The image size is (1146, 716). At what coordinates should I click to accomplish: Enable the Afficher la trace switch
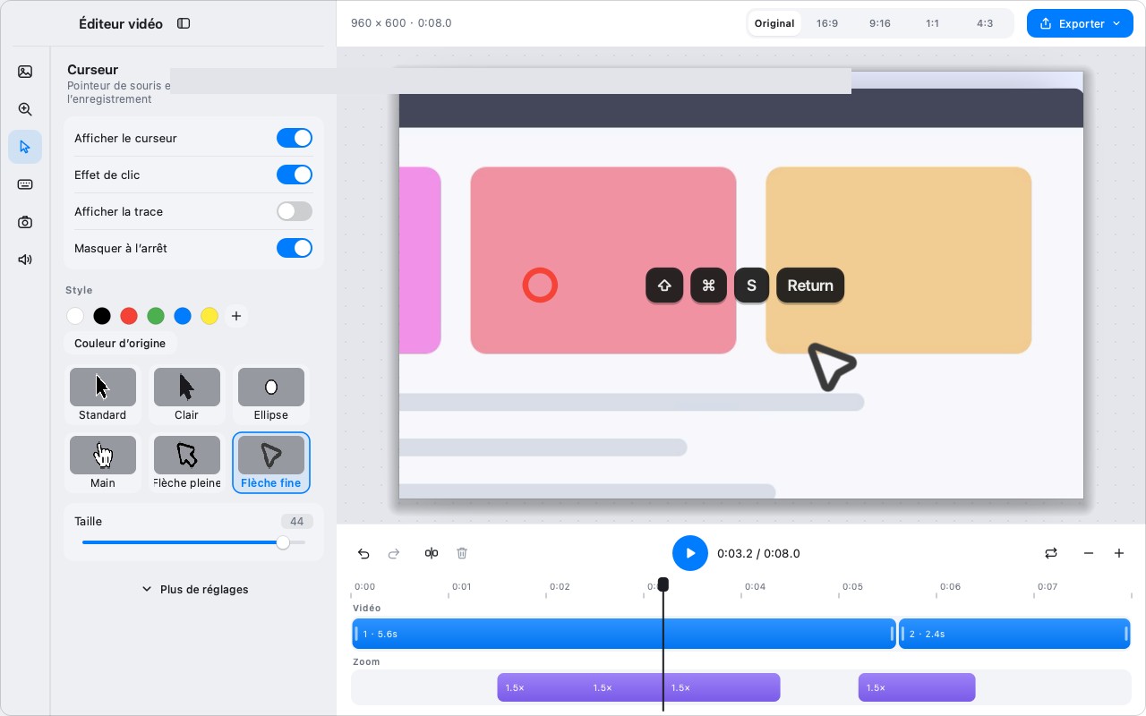[295, 211]
